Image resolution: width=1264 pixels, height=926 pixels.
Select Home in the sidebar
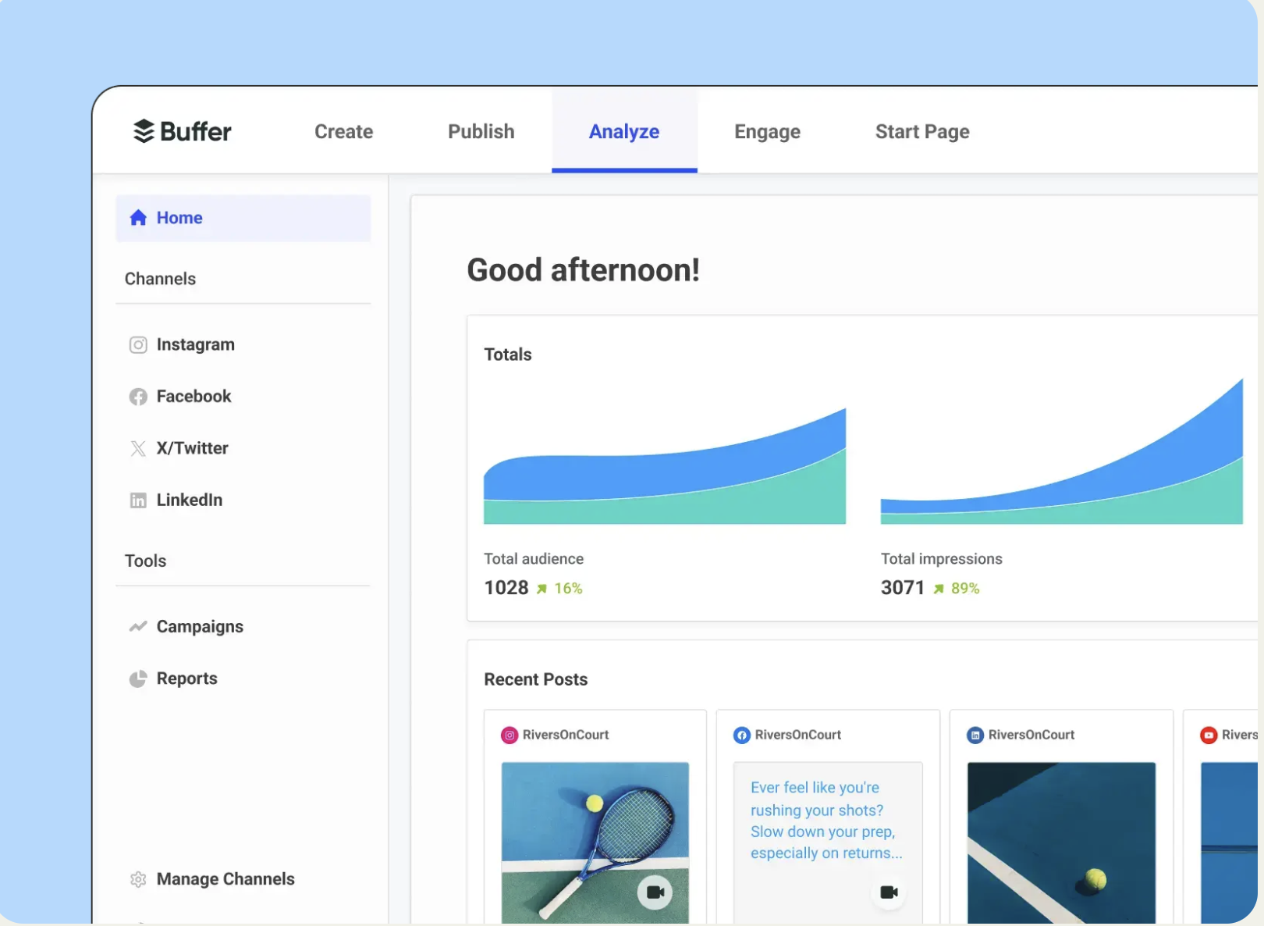tap(243, 218)
